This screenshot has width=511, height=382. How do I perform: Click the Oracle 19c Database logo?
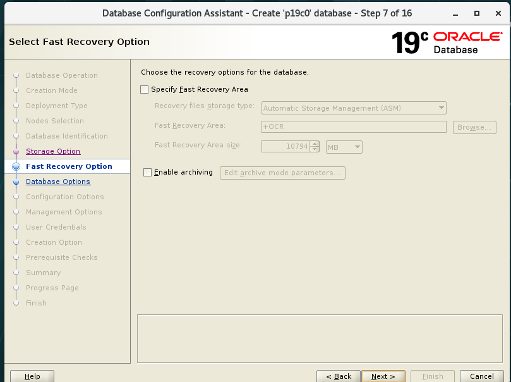[447, 43]
